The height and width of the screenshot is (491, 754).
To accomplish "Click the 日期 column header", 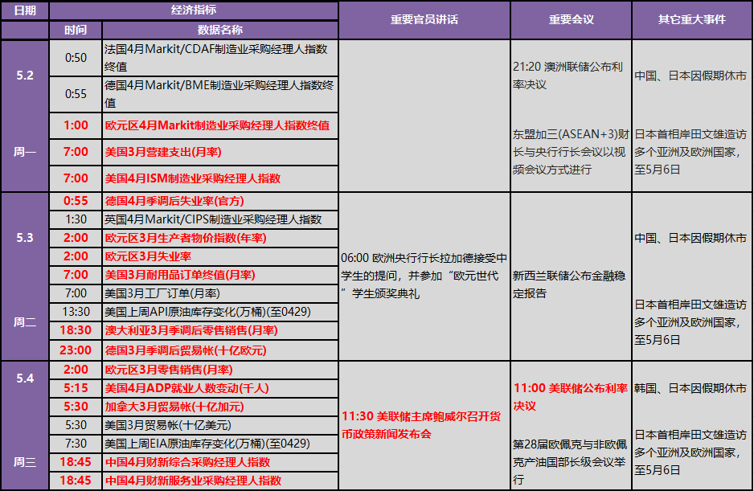I will (x=25, y=10).
